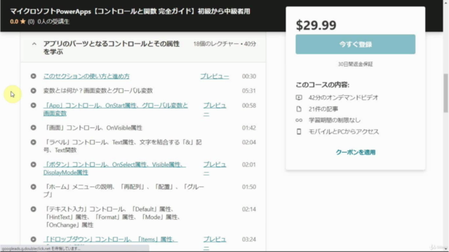The width and height of the screenshot is (449, 252).
Task: Click play icon beside「テキスト入力」コントロール lecture
Action: point(34,209)
